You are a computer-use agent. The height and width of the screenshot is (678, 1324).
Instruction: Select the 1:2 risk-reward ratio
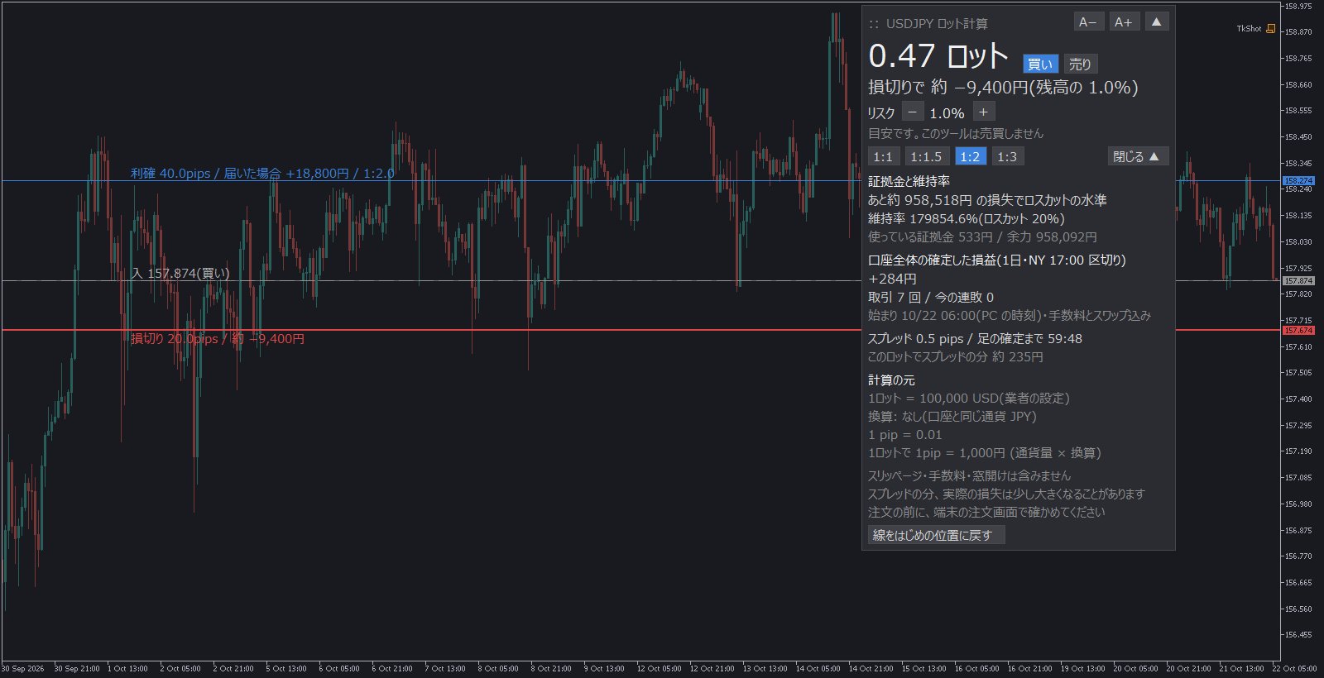coord(971,157)
